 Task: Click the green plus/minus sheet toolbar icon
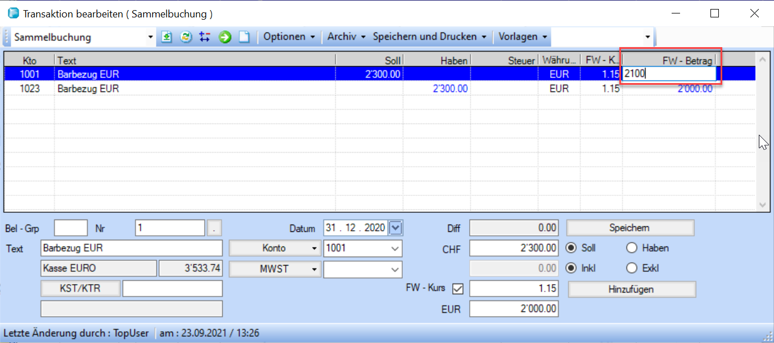166,37
